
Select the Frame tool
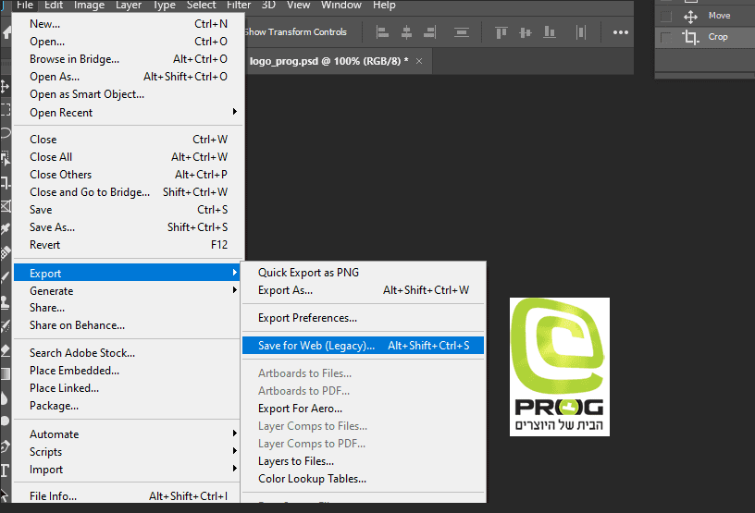[x=5, y=206]
